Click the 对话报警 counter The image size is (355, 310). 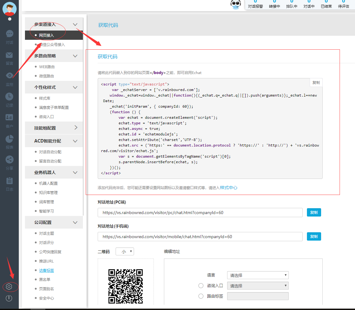pyautogui.click(x=255, y=4)
